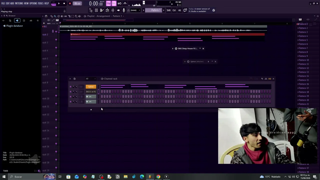Image resolution: width=320 pixels, height=180 pixels.
Task: Click the microphone recording icon in the toolbar
Action: (x=124, y=10)
